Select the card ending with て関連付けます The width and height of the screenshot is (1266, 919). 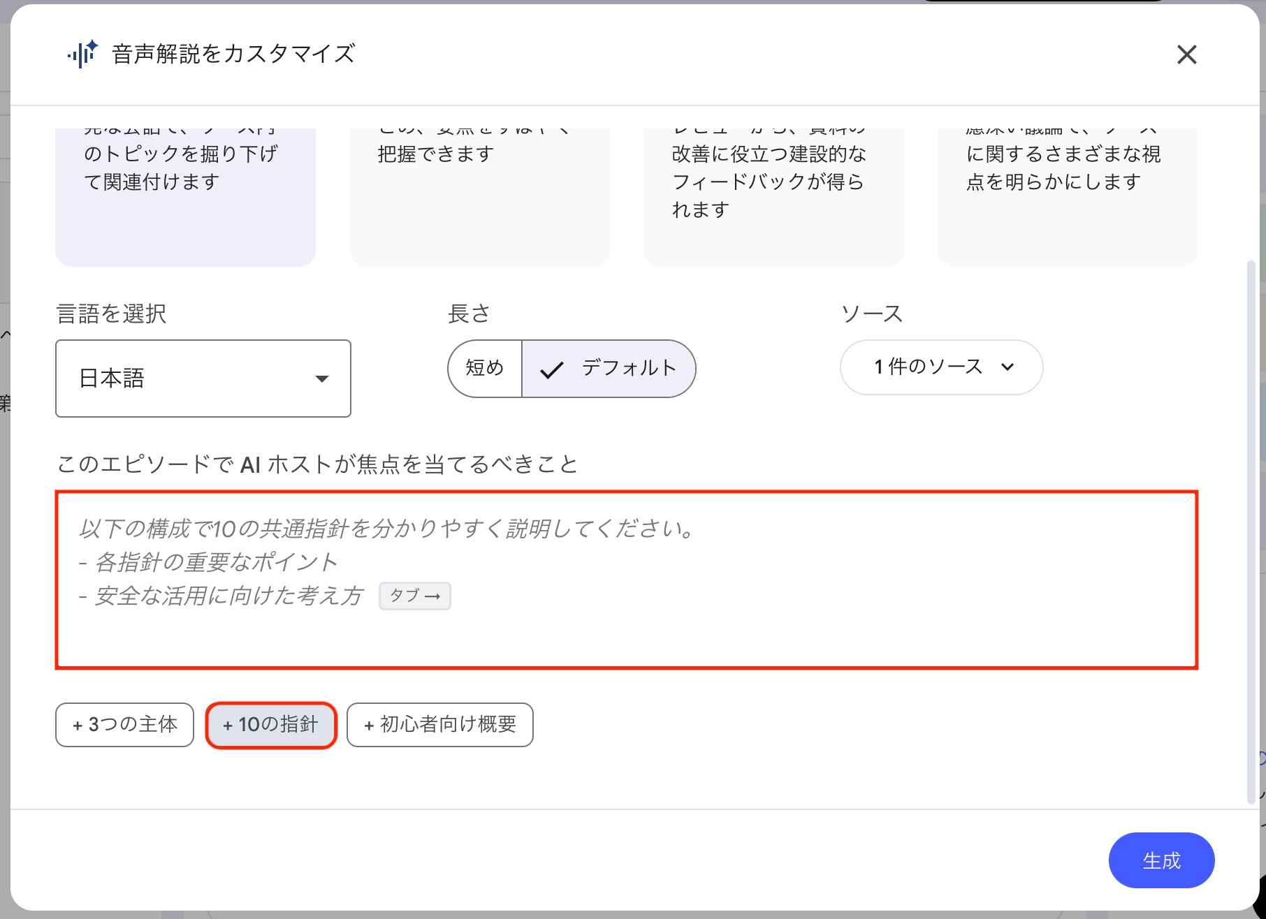(x=185, y=197)
